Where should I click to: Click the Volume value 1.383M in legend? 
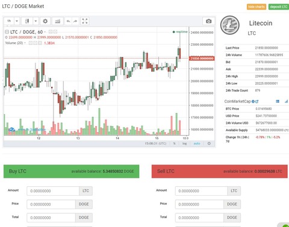(x=49, y=43)
